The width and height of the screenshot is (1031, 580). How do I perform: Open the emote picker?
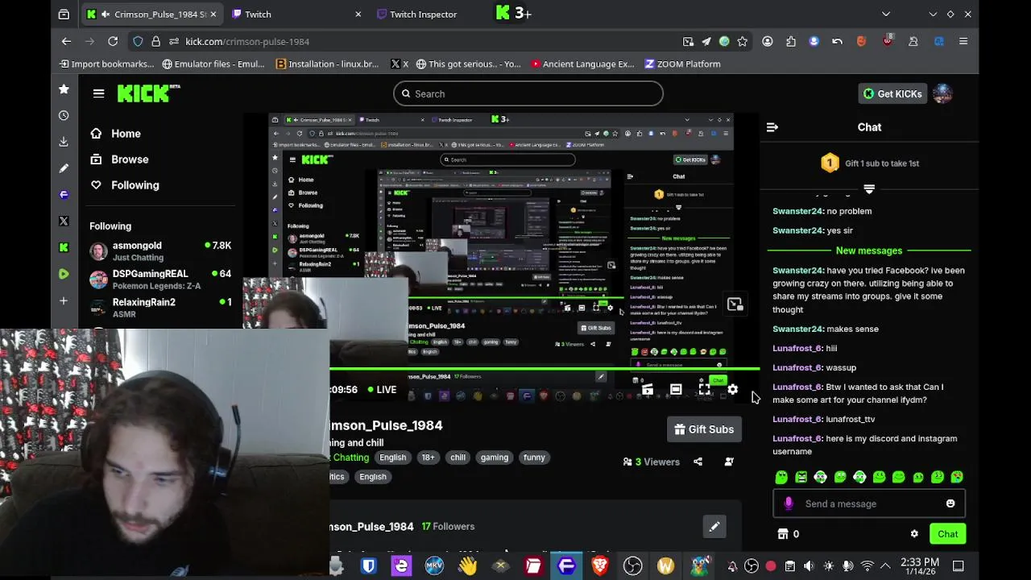tap(950, 503)
